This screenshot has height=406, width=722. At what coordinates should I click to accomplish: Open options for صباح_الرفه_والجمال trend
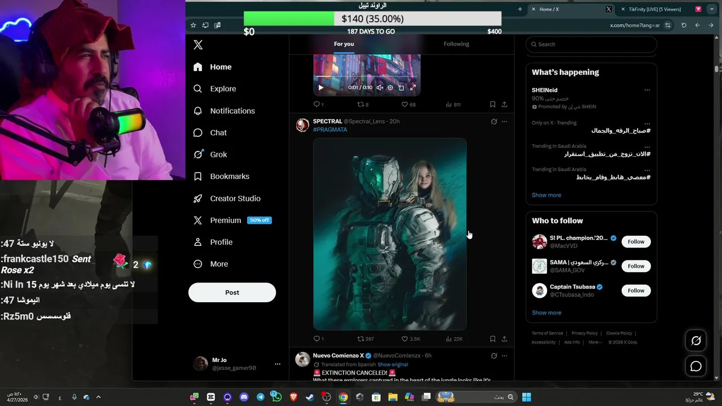(647, 123)
